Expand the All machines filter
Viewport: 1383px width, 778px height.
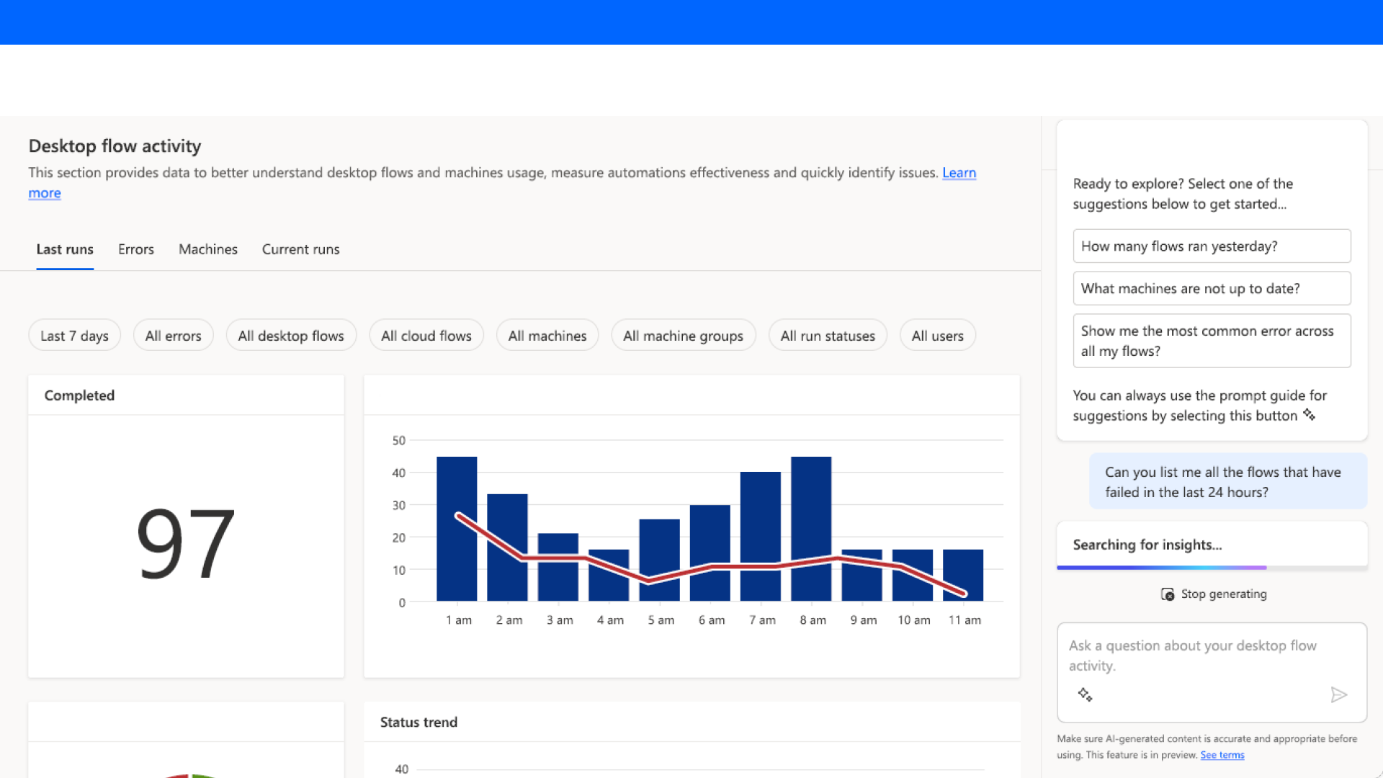547,336
